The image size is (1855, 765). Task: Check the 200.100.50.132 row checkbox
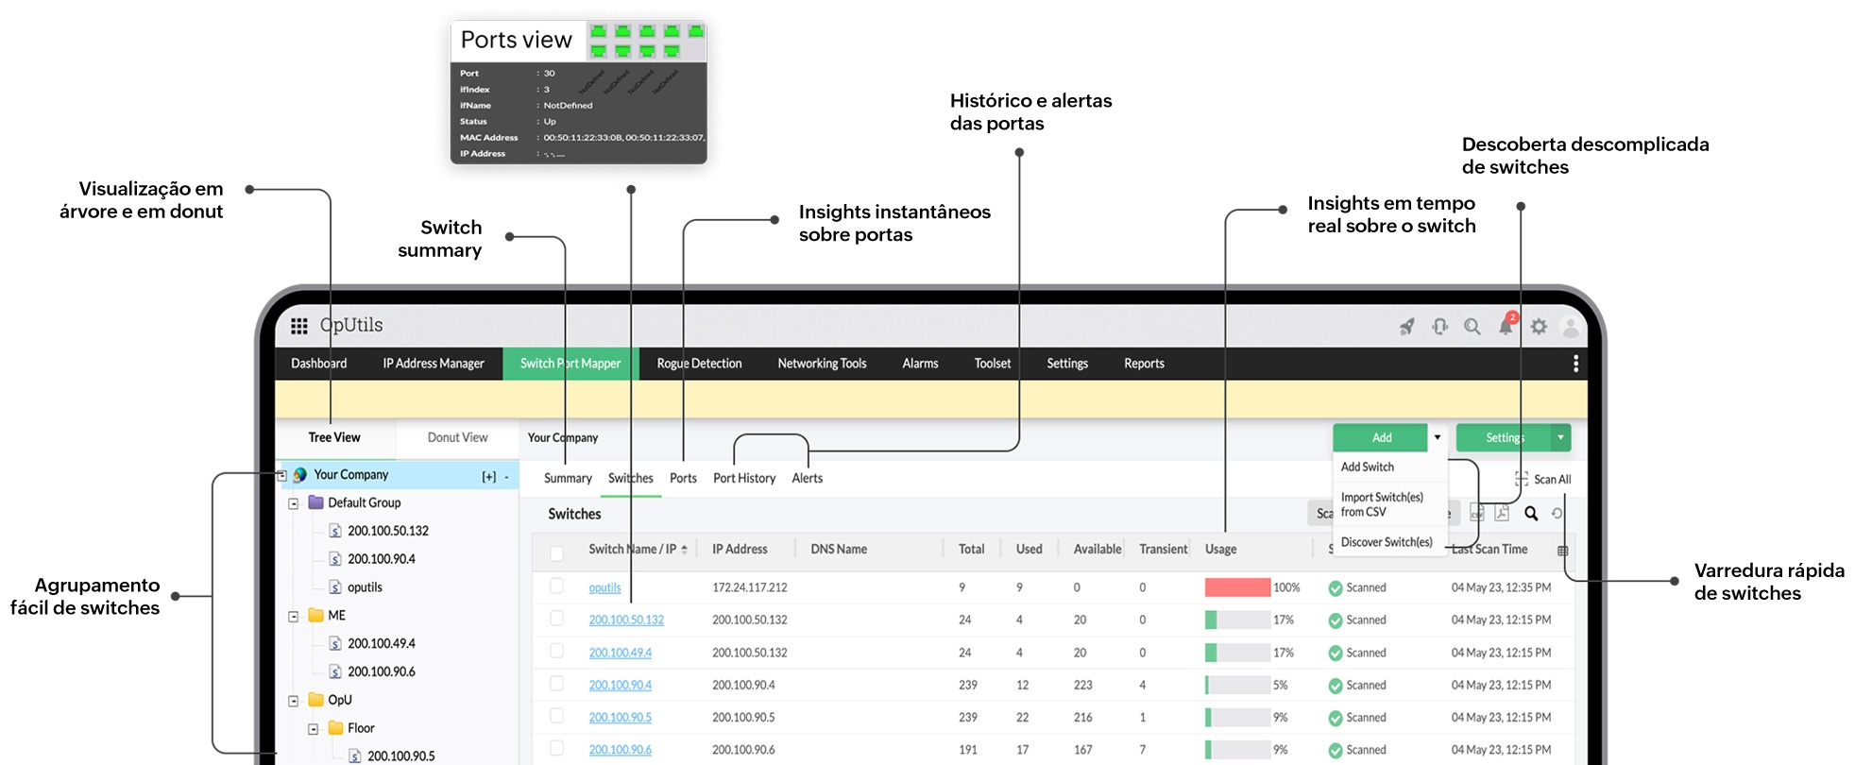point(557,618)
